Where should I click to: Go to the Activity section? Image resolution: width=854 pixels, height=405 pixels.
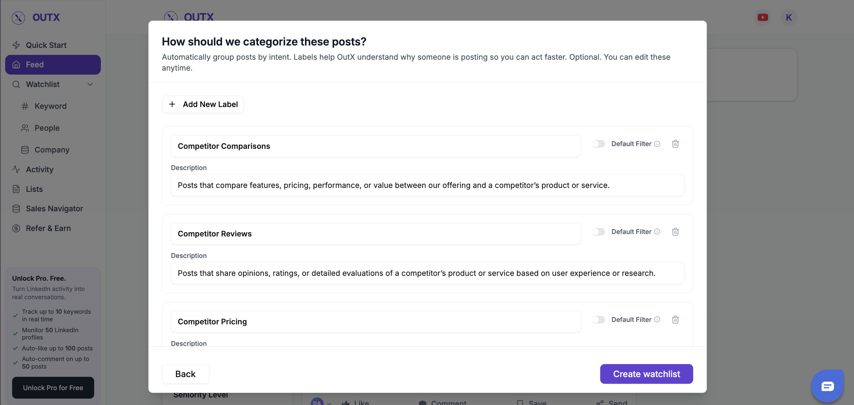point(39,169)
